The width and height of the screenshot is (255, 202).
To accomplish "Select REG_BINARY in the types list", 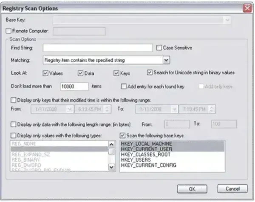I will pyautogui.click(x=59, y=160).
